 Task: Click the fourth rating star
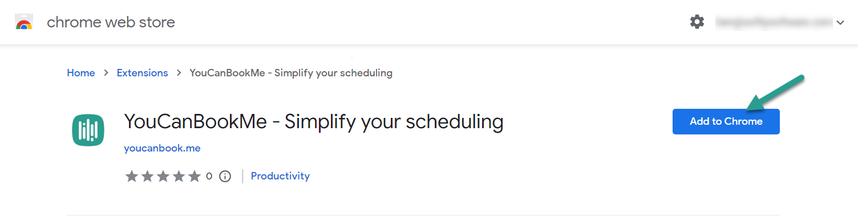point(179,176)
